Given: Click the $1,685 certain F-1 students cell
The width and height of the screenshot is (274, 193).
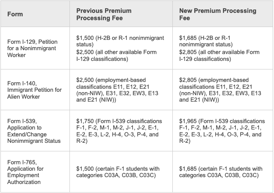Looking at the screenshot, I should pos(223,172).
